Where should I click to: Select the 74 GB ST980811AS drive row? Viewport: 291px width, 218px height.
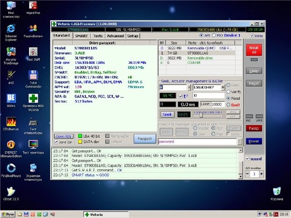(197, 53)
